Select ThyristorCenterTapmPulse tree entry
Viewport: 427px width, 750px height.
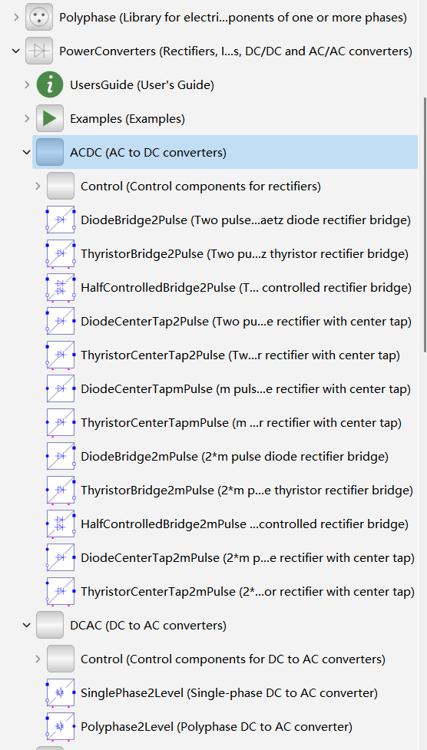click(241, 423)
